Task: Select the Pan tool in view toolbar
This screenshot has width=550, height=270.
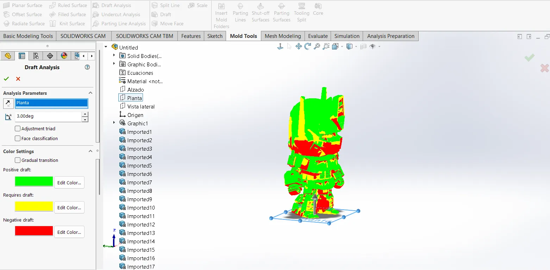Action: (299, 46)
